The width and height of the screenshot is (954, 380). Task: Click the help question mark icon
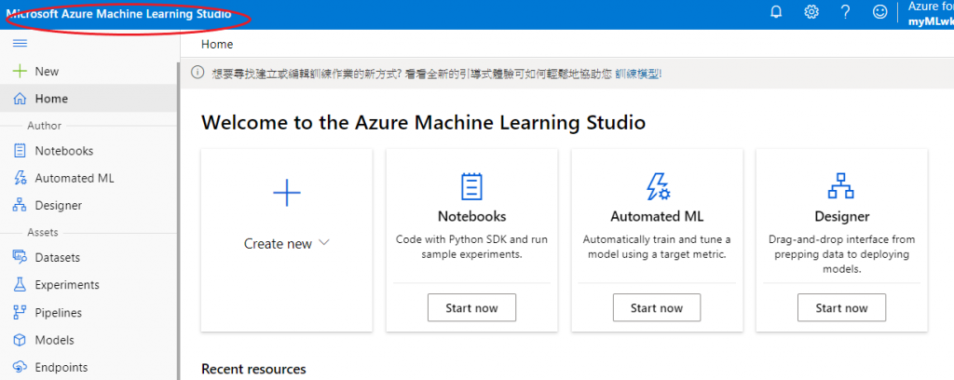[x=845, y=12]
